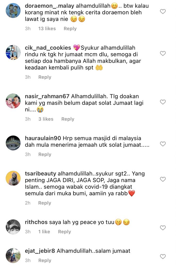Reply to tsaribeauty comment
Screen dimensions: 176x265
[x=45, y=203]
